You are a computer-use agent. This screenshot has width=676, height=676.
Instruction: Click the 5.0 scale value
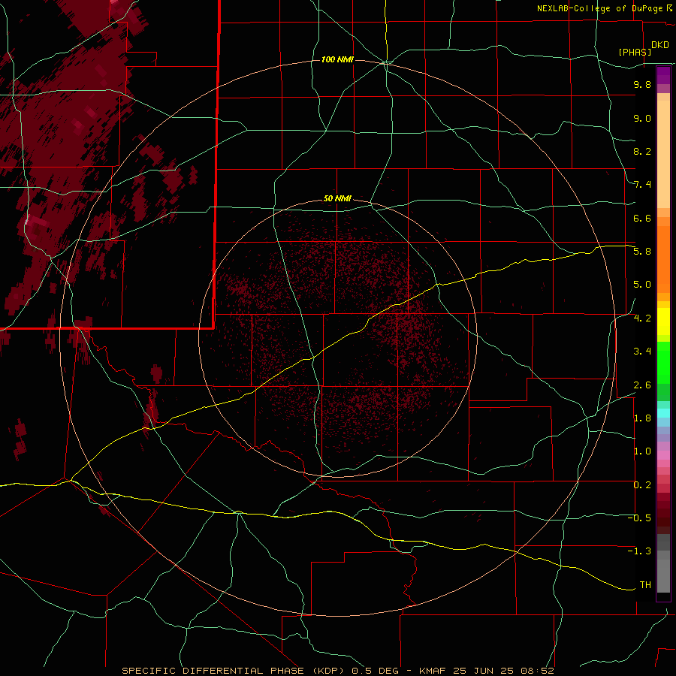click(x=642, y=285)
